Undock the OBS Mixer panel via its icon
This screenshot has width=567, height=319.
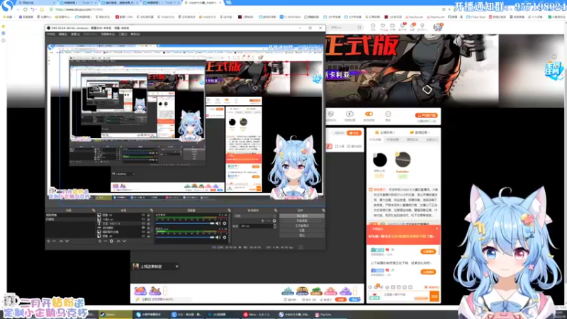tap(229, 210)
